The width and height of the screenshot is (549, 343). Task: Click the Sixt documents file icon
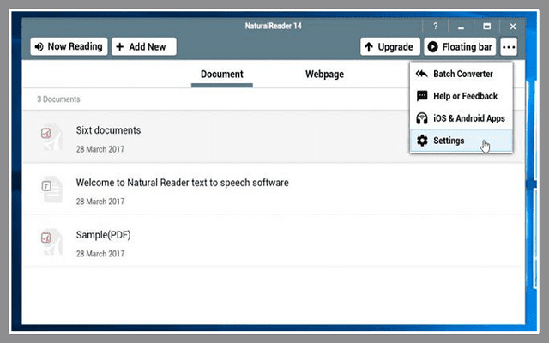48,136
